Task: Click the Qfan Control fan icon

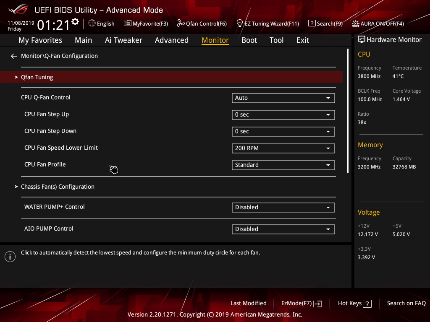Action: click(181, 23)
